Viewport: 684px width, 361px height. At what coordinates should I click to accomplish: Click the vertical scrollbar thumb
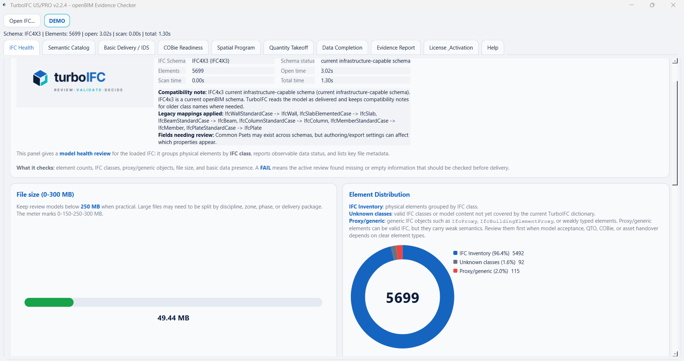(x=675, y=133)
